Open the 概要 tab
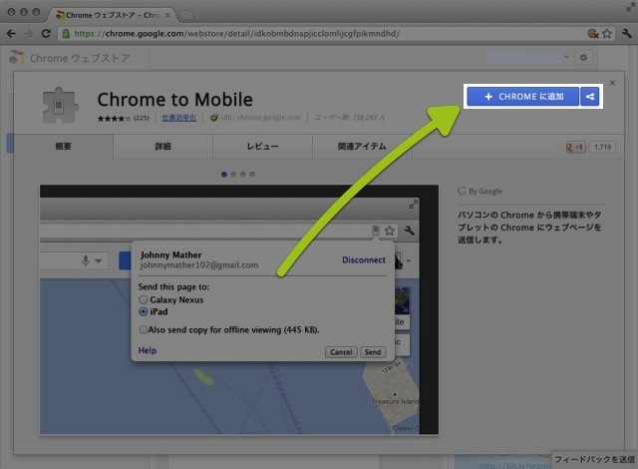Image resolution: width=638 pixels, height=469 pixels. point(63,146)
